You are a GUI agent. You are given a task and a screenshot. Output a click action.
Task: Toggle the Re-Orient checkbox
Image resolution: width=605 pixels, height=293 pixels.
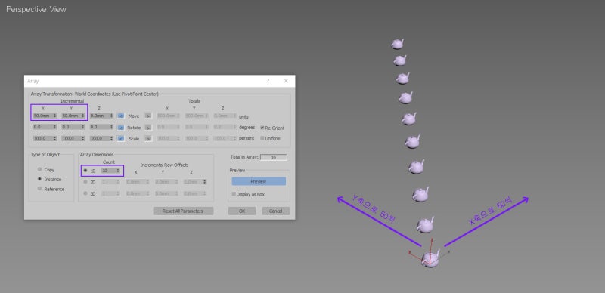coord(262,128)
